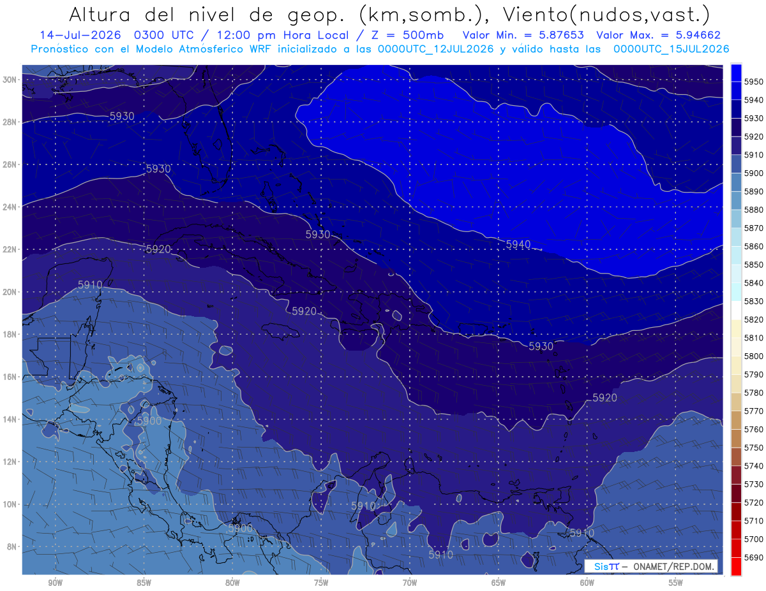
Task: Select the colorbar label 5750
Action: coord(753,448)
